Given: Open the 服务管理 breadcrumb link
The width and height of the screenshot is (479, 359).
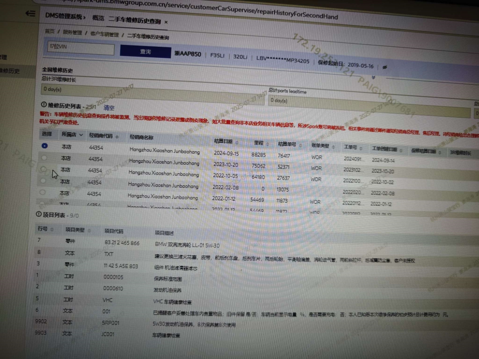Looking at the screenshot, I should click(72, 33).
